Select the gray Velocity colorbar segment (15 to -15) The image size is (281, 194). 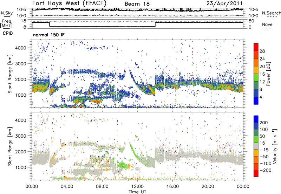256,146
